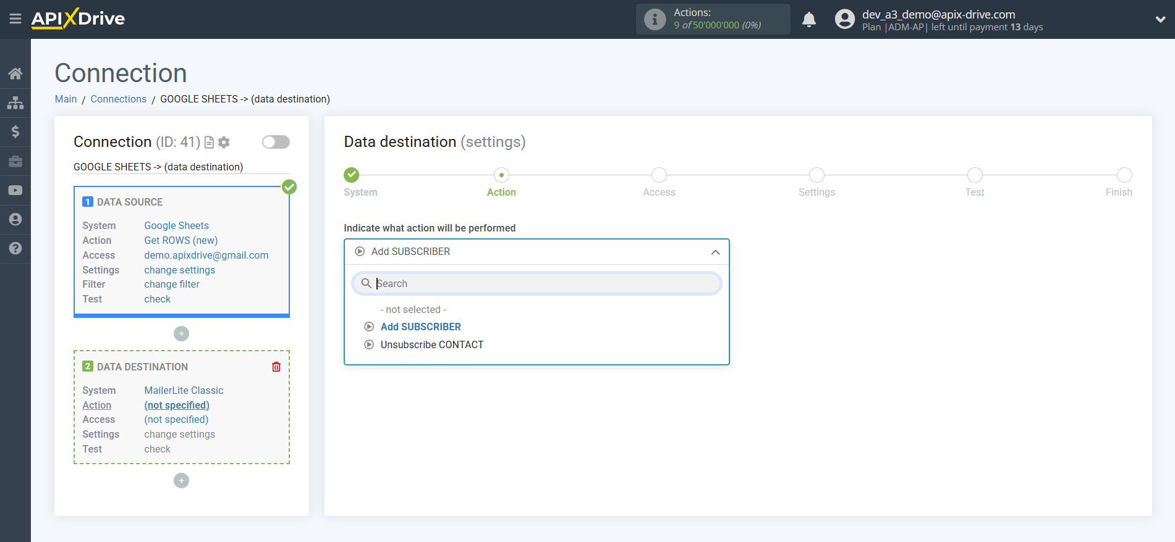The width and height of the screenshot is (1175, 542).
Task: Open MailerLite Classic system link
Action: tap(184, 390)
